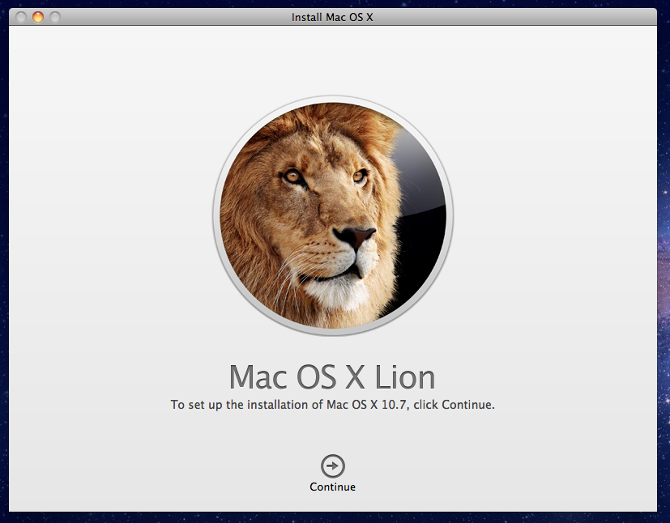Click the Continue label under the arrow
This screenshot has height=523, width=670.
click(x=332, y=487)
